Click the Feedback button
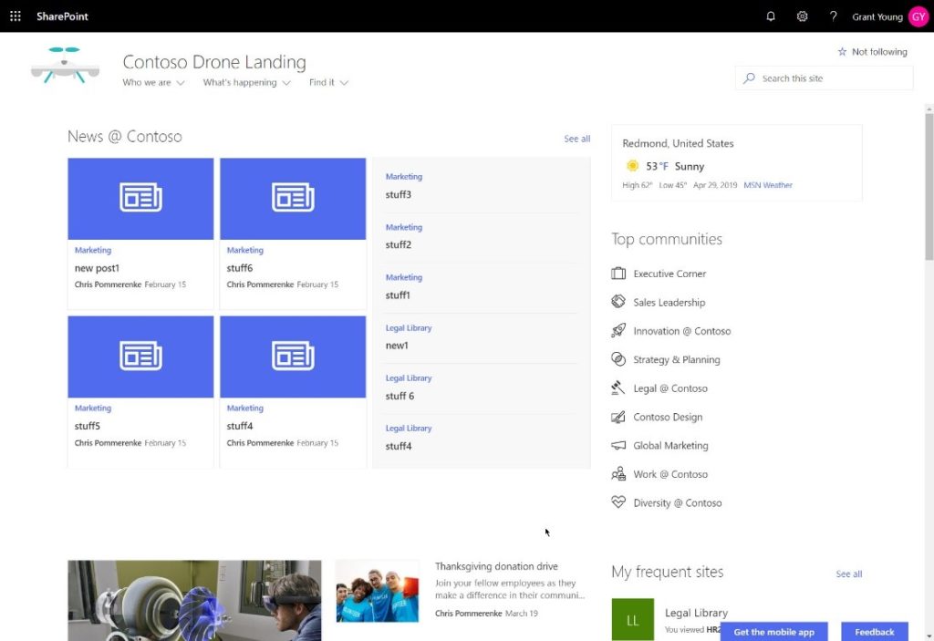 874,632
